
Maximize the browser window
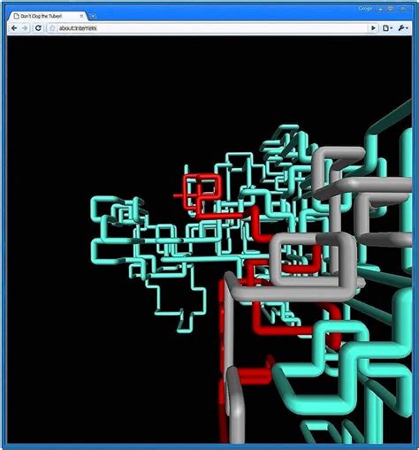391,9
